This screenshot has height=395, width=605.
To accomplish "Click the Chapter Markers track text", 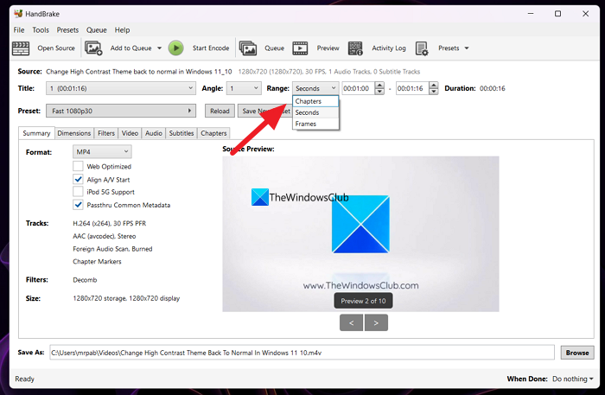I will coord(97,262).
